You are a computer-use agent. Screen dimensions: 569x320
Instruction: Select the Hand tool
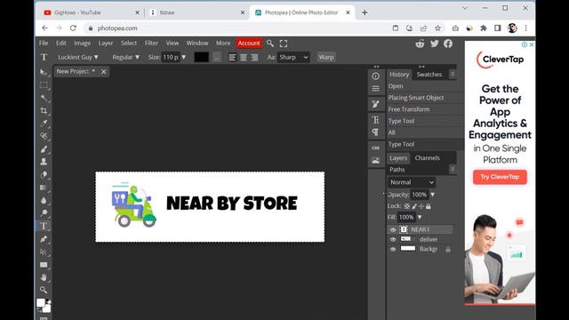click(x=44, y=277)
